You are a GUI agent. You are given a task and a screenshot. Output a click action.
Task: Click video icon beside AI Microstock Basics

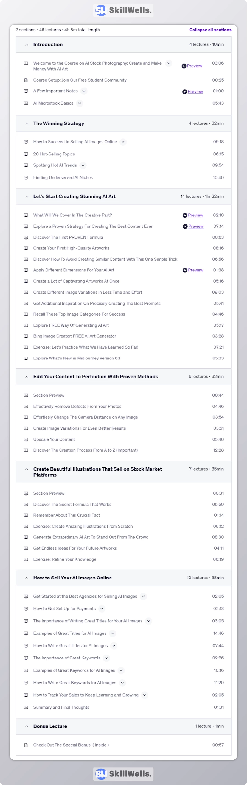(26, 103)
